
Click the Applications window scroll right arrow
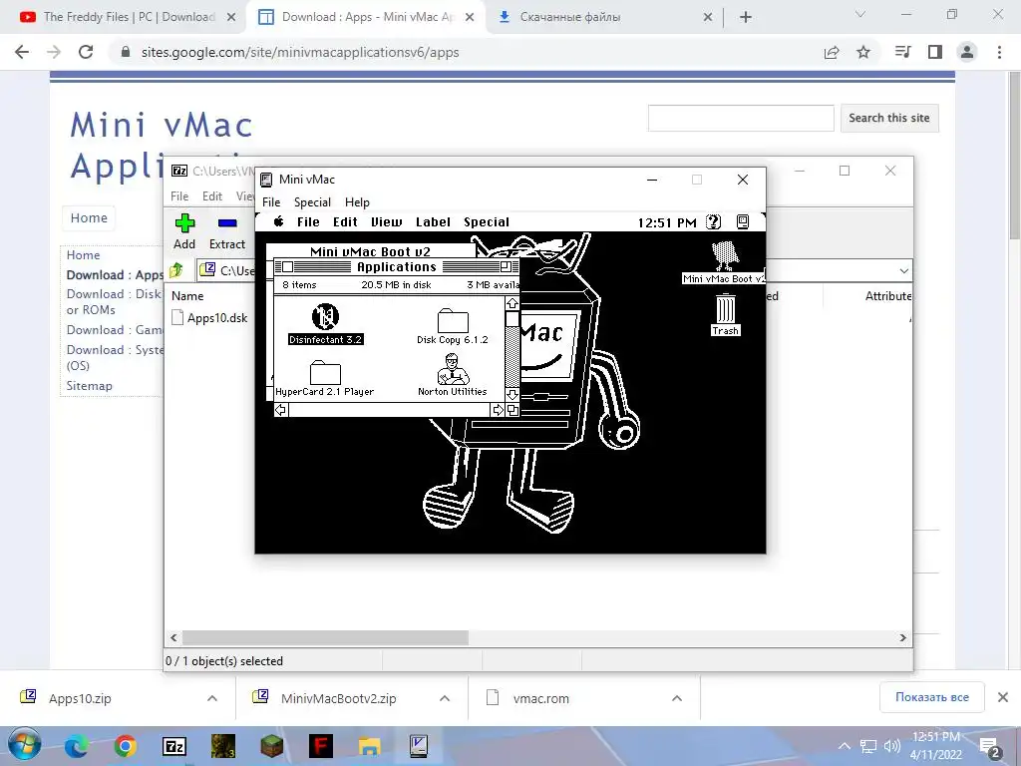[x=499, y=410]
